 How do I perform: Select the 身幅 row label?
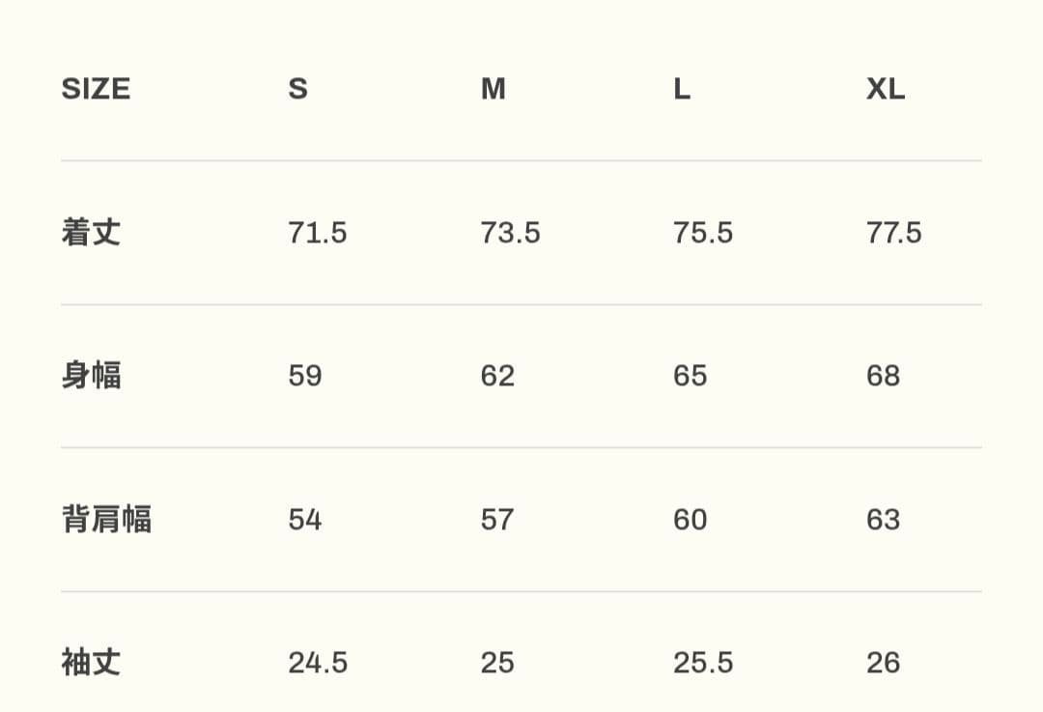point(91,376)
